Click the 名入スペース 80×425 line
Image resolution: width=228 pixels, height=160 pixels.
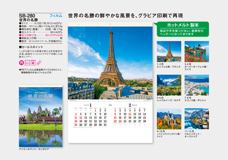click(x=41, y=32)
